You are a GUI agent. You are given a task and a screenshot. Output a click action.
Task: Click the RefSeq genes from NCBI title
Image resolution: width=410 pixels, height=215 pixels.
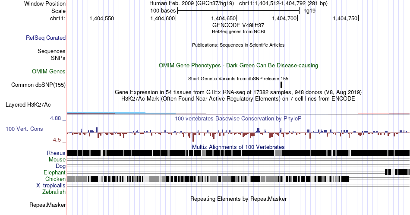(x=238, y=32)
